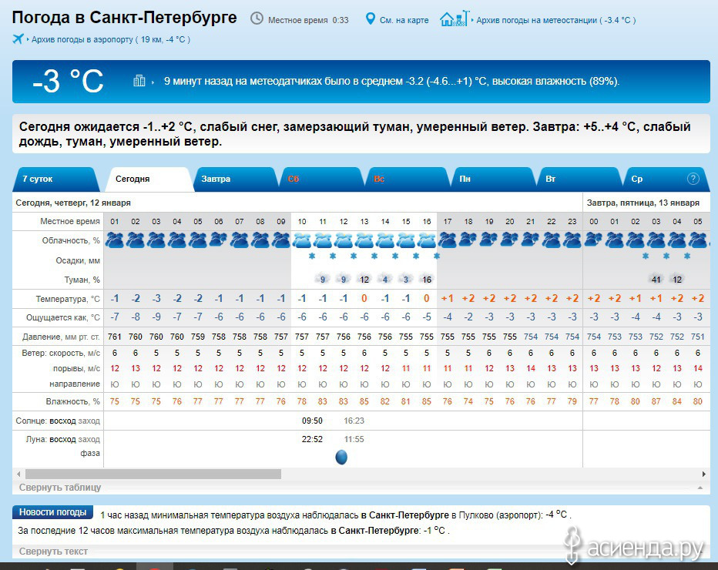Click the horizontal scrollbar thumb under the table
Viewport: 718px width, 570px height.
[x=153, y=474]
